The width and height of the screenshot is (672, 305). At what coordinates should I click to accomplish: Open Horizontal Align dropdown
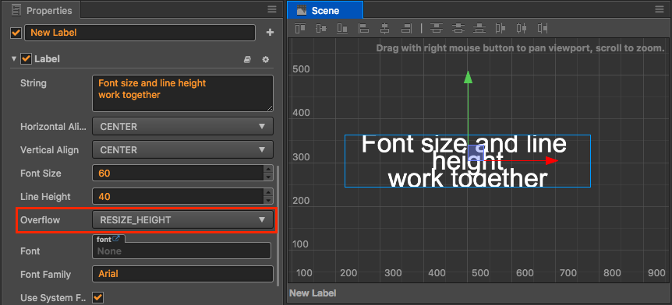182,127
